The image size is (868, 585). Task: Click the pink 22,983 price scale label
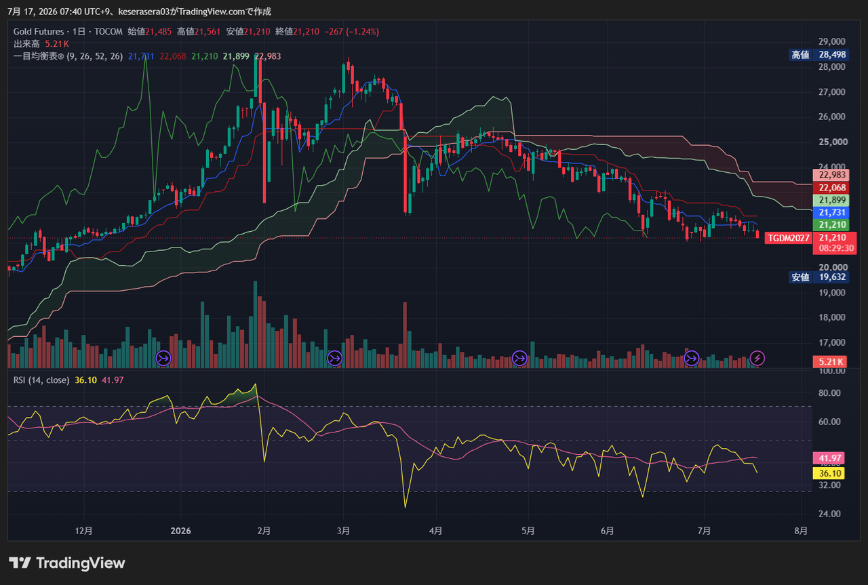click(831, 175)
